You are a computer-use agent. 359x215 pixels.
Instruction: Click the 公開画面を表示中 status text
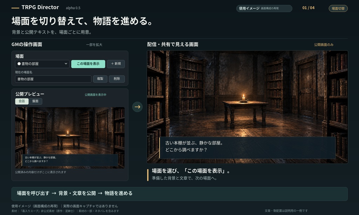95,95
